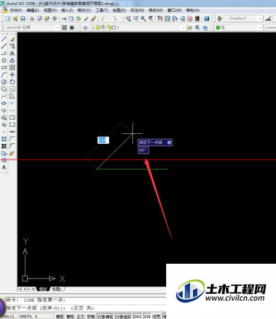Screen dimensions: 276x319
Task: Select the Revision Cloud tool
Action: coord(4,89)
